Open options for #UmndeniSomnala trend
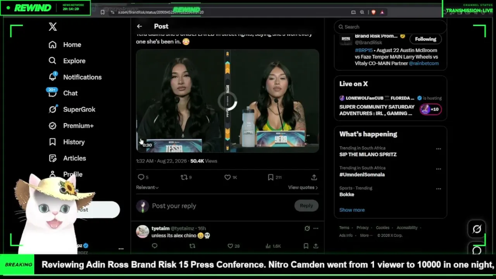496x279 pixels. pos(438,169)
